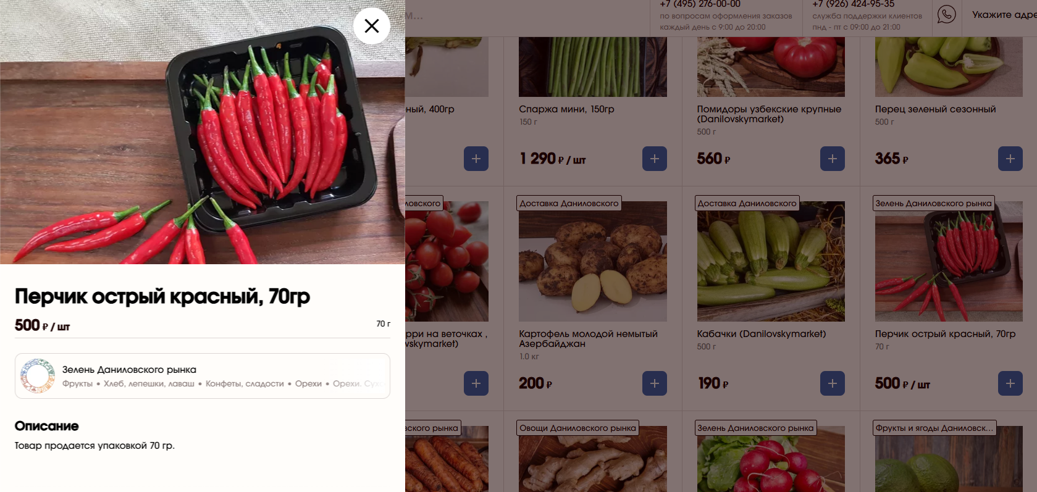
Task: Open Помидоры узбекские крупные product title
Action: coord(769,114)
